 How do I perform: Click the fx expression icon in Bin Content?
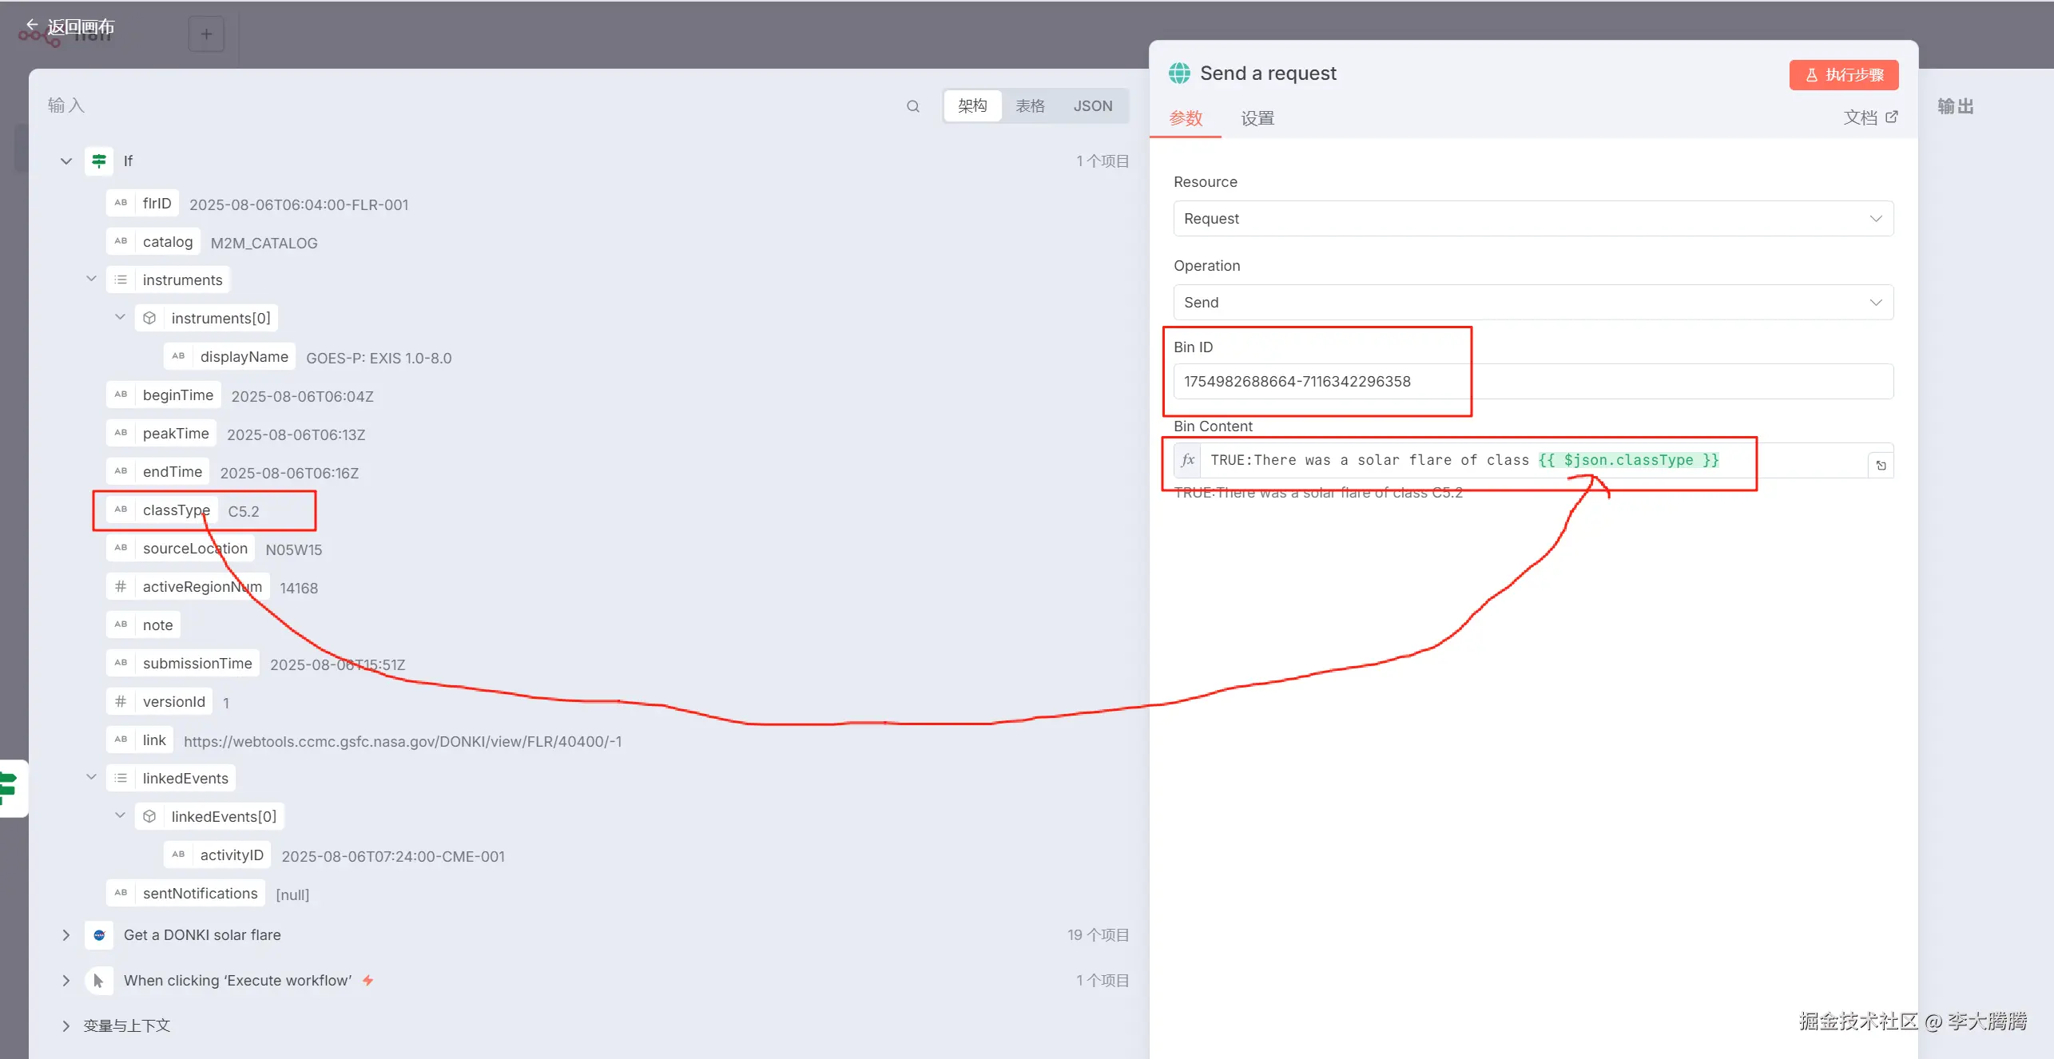tap(1187, 460)
